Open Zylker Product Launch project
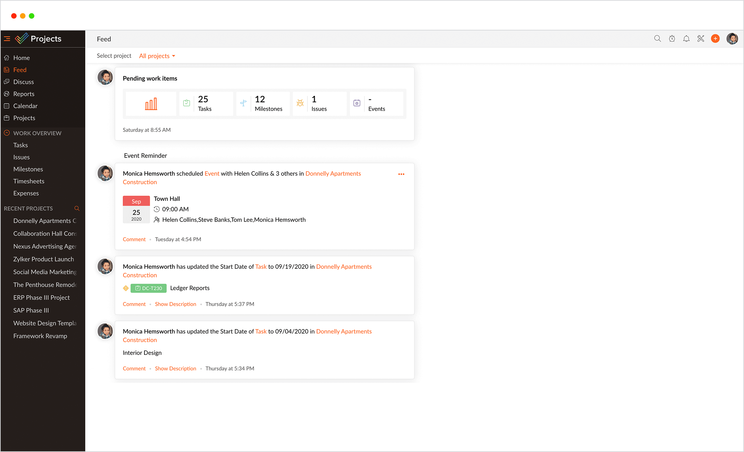This screenshot has height=452, width=744. click(43, 259)
